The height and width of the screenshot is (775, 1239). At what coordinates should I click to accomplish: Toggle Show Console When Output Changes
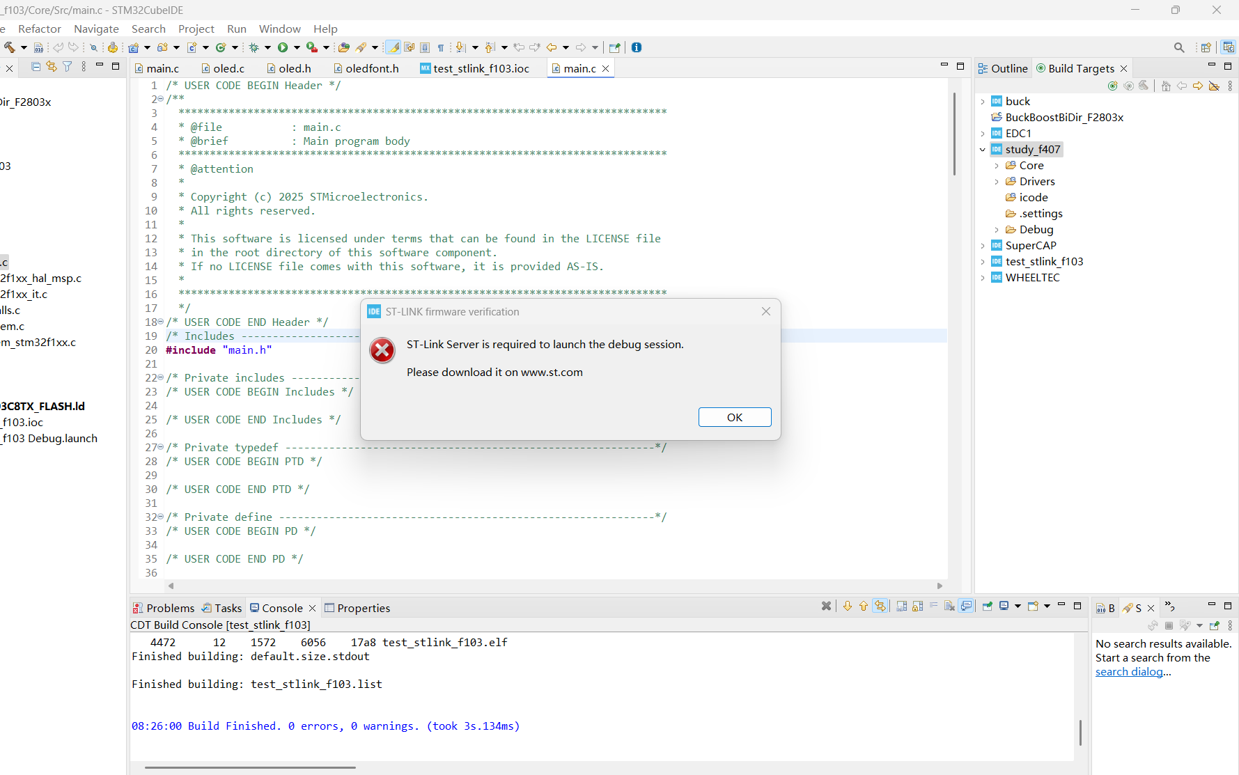(x=966, y=606)
